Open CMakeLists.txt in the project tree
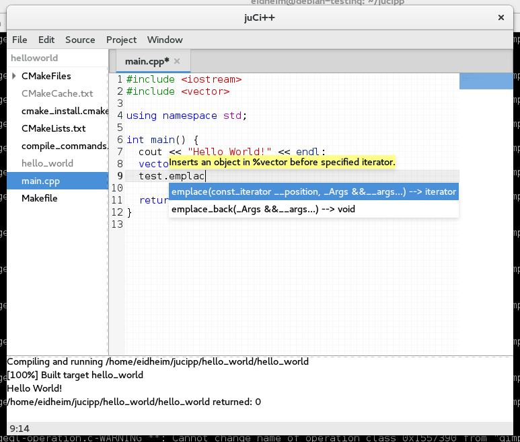 [54, 128]
